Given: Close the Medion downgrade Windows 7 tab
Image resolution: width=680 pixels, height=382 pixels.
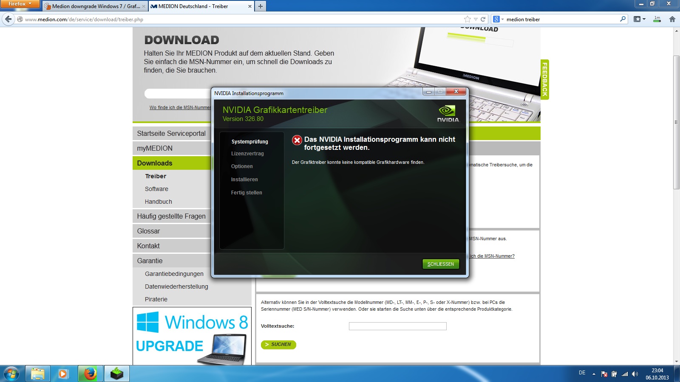Looking at the screenshot, I should pos(144,6).
